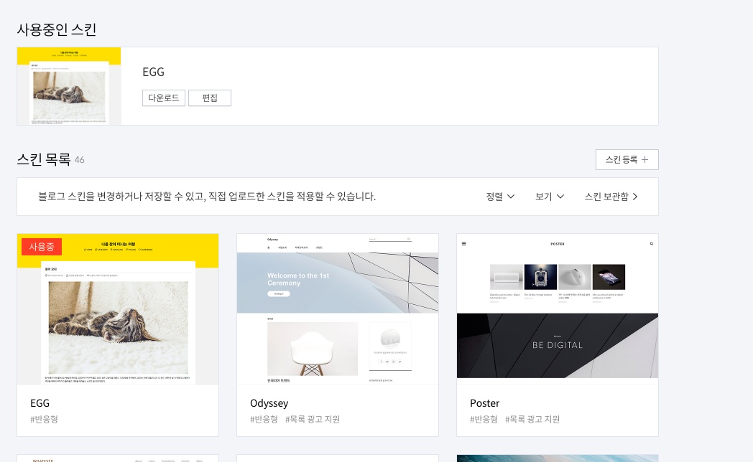Click the 스킨 등록 + button
Image resolution: width=753 pixels, height=462 pixels.
(x=627, y=159)
